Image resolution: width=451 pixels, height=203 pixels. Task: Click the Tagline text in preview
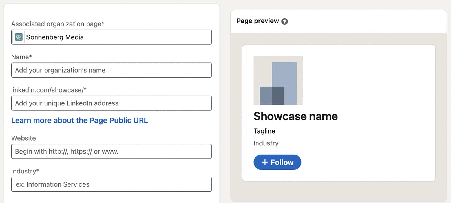pos(264,131)
